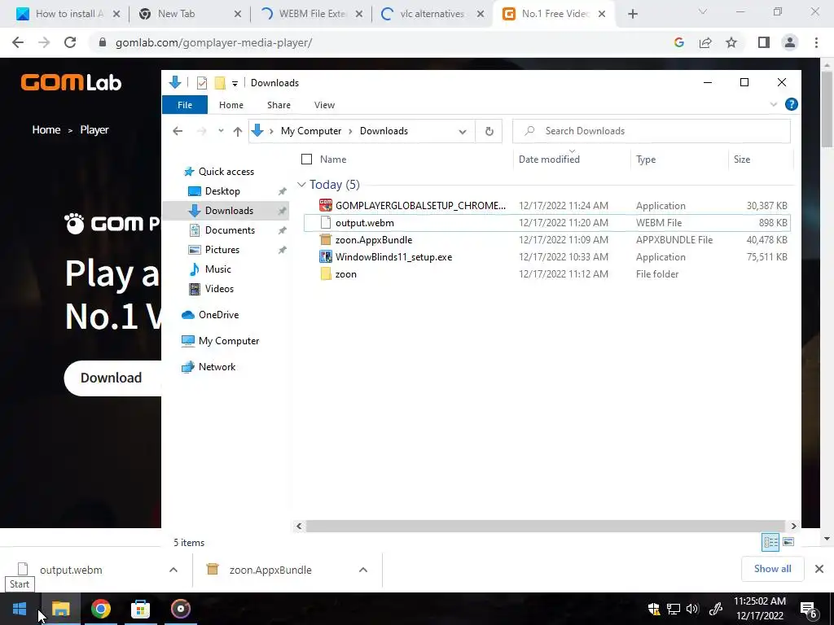The image size is (834, 625).
Task: Click the Properties icon in quick access toolbar
Action: [202, 83]
